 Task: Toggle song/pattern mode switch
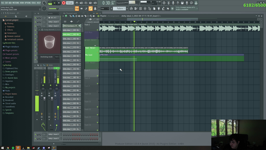[x=50, y=3]
